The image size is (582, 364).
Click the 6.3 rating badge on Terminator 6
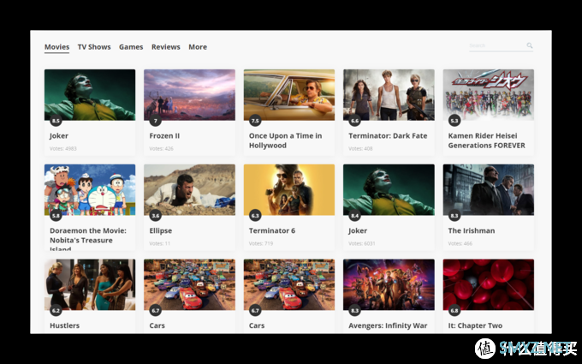tap(255, 216)
